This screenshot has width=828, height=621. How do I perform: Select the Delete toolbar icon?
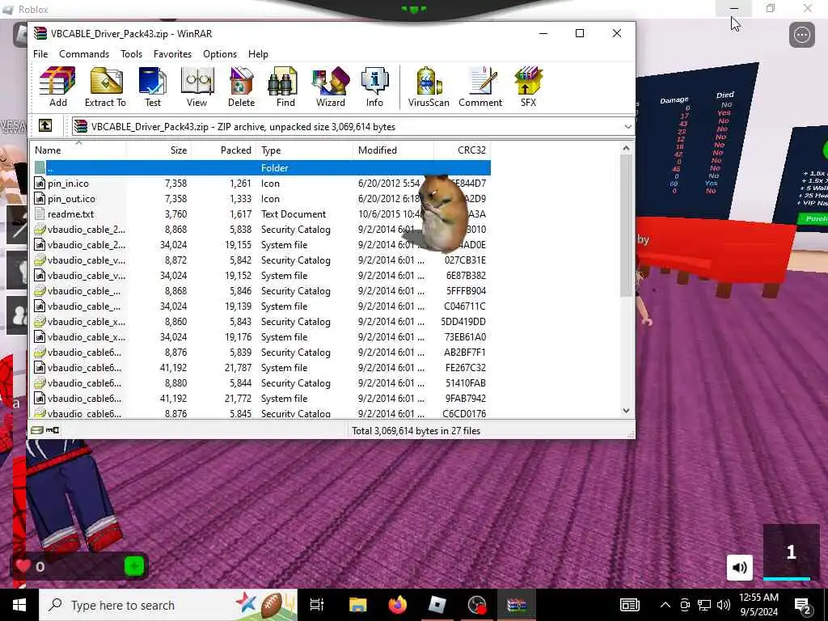tap(241, 87)
